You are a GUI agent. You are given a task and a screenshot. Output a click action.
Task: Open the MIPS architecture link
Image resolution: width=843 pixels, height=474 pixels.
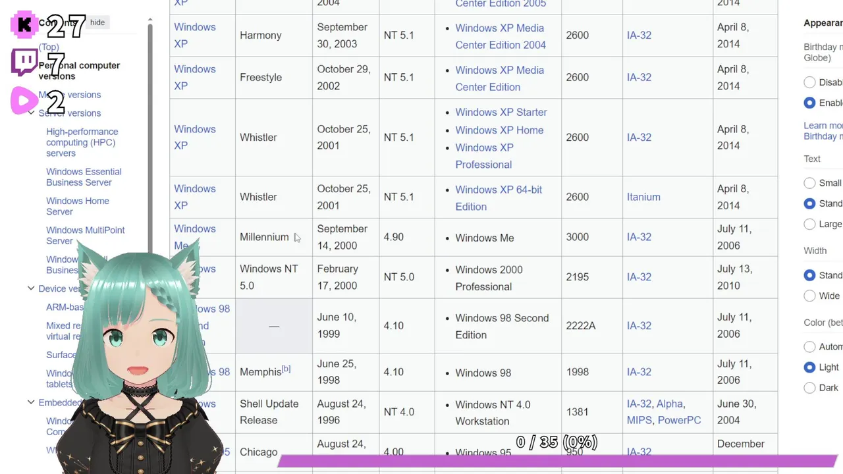tap(639, 420)
